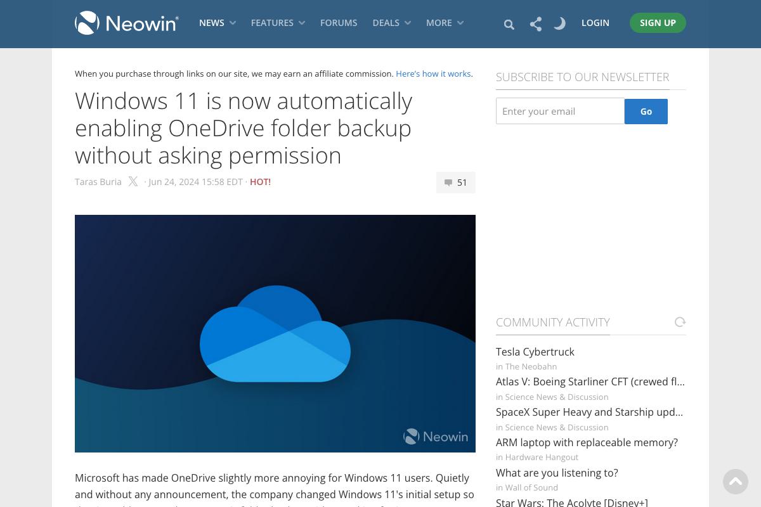
Task: Click the HOT! tag
Action: click(260, 182)
